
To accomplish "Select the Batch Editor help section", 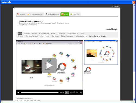I will coord(44,34).
